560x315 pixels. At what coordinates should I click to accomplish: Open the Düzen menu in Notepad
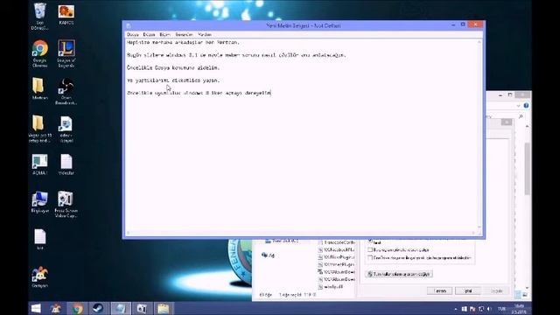[149, 35]
